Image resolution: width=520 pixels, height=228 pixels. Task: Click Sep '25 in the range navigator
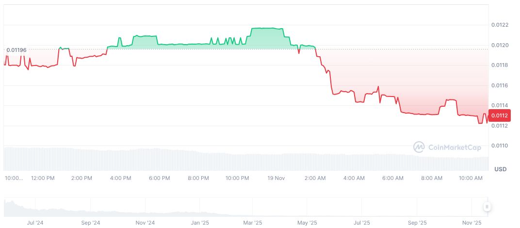pos(417,223)
